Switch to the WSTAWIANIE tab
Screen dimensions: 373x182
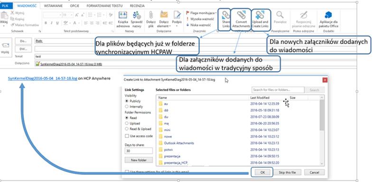coord(53,6)
